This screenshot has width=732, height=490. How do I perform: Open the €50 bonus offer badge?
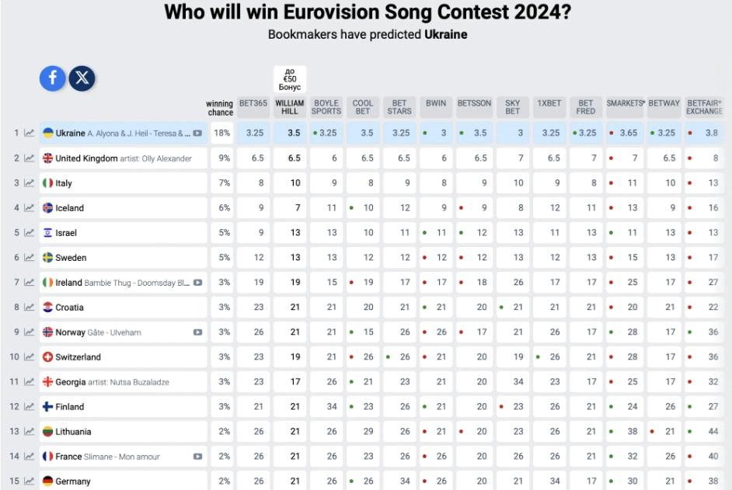click(x=289, y=79)
